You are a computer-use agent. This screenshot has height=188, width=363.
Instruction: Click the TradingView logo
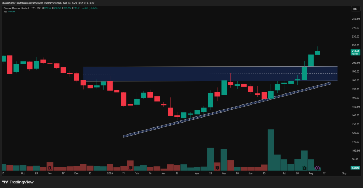coord(18,182)
